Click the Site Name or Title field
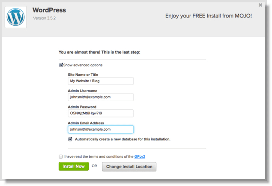 [x=101, y=81]
